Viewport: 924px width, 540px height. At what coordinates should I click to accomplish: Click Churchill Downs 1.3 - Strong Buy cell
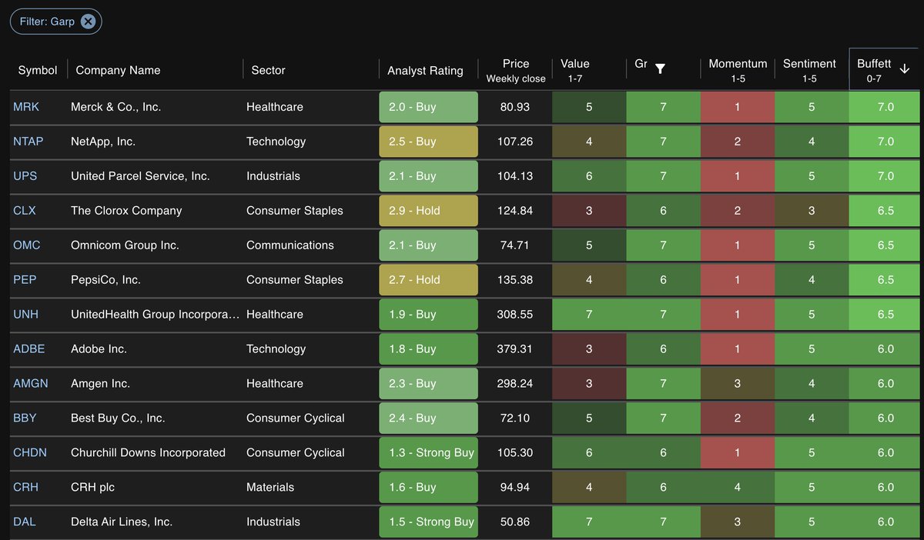point(428,453)
